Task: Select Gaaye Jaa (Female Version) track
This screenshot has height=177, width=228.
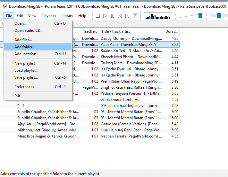Action: pyautogui.click(x=90, y=124)
